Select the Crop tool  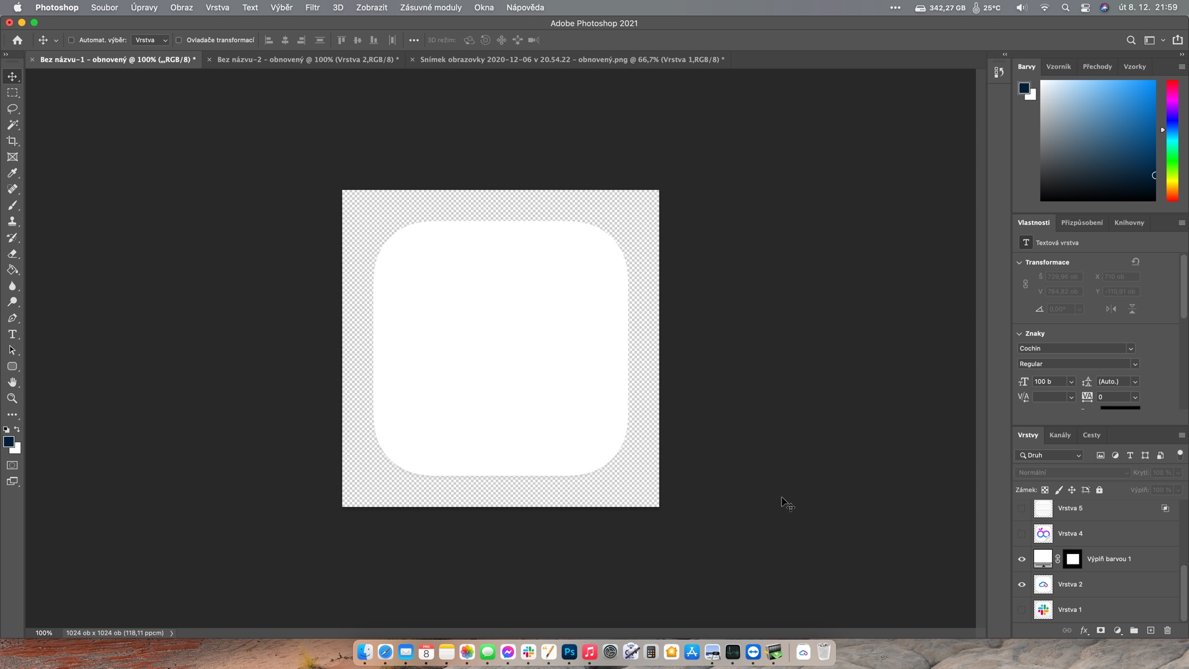tap(12, 141)
